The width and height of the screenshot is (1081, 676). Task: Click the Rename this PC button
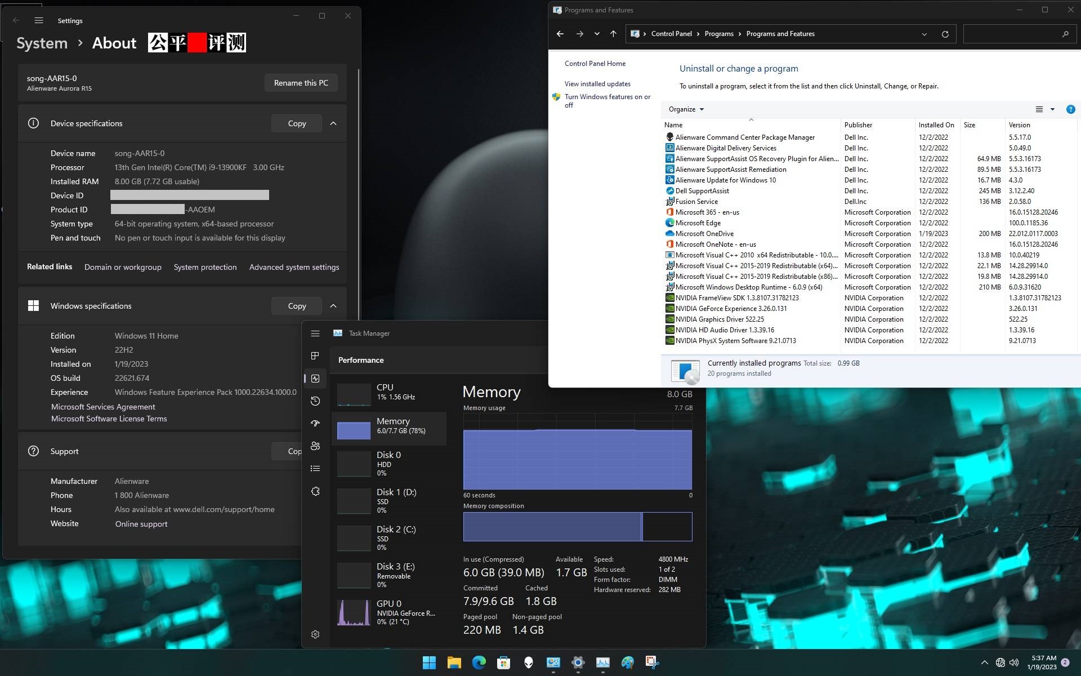click(x=301, y=82)
